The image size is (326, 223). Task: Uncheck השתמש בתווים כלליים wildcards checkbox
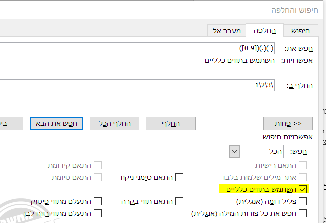tap(303, 189)
